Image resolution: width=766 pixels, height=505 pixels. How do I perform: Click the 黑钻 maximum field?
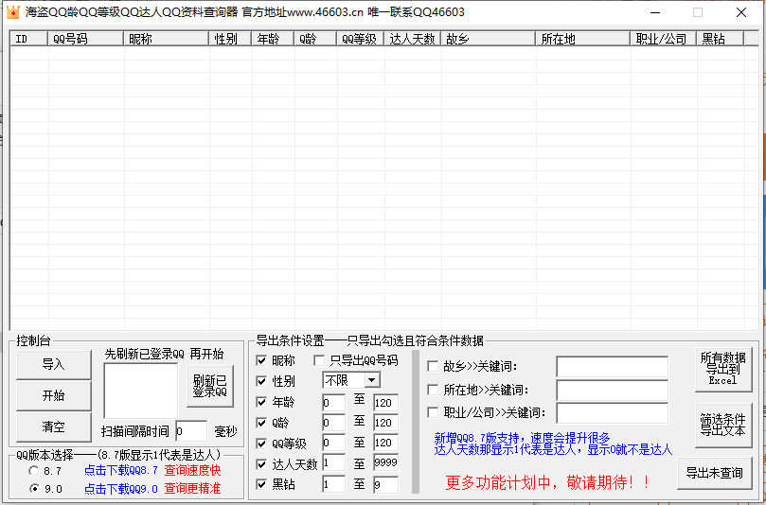[x=386, y=484]
